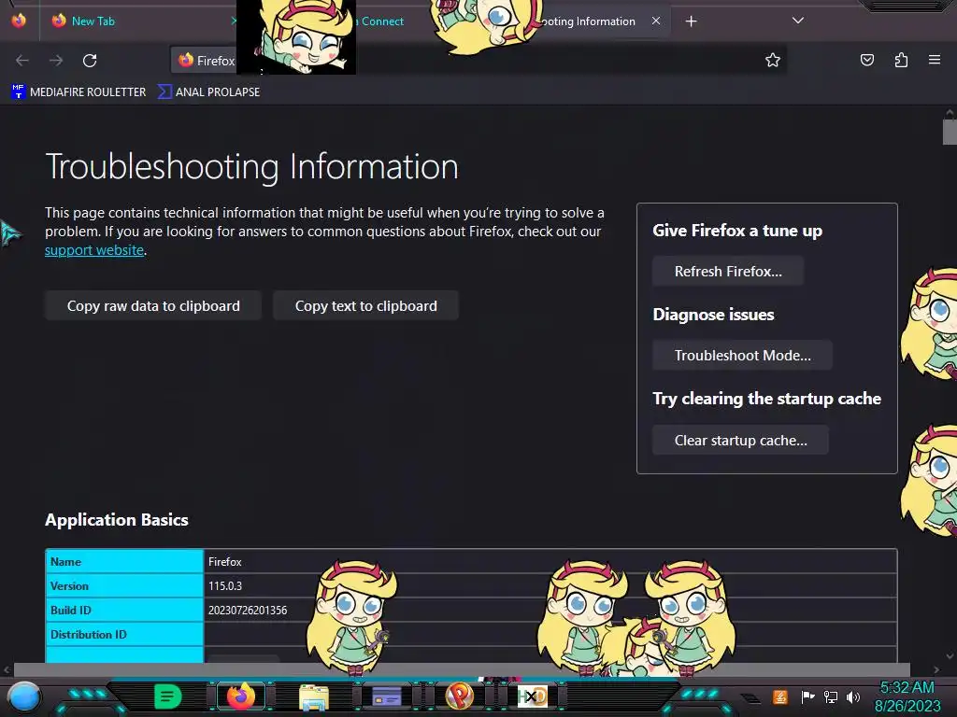Click Copy text to clipboard
The width and height of the screenshot is (957, 717).
point(365,305)
